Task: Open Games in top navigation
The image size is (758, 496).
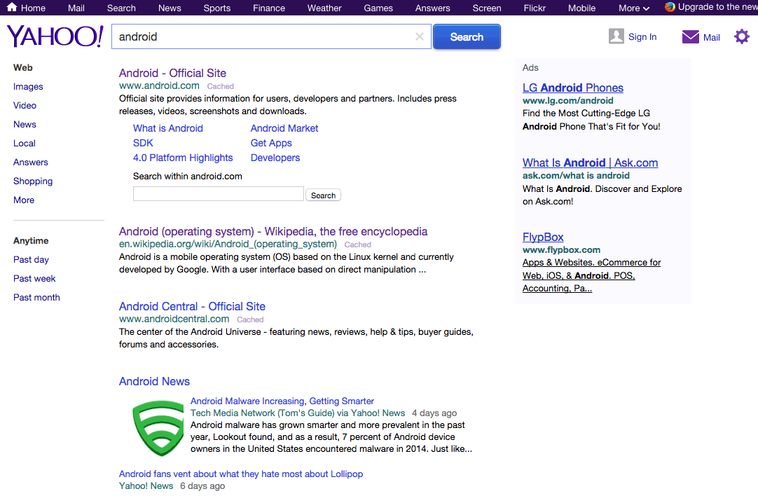Action: [378, 8]
